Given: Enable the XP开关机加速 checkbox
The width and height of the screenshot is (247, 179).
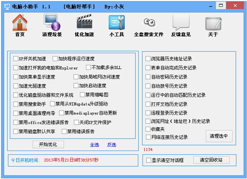Looking at the screenshot, I should point(16,59).
